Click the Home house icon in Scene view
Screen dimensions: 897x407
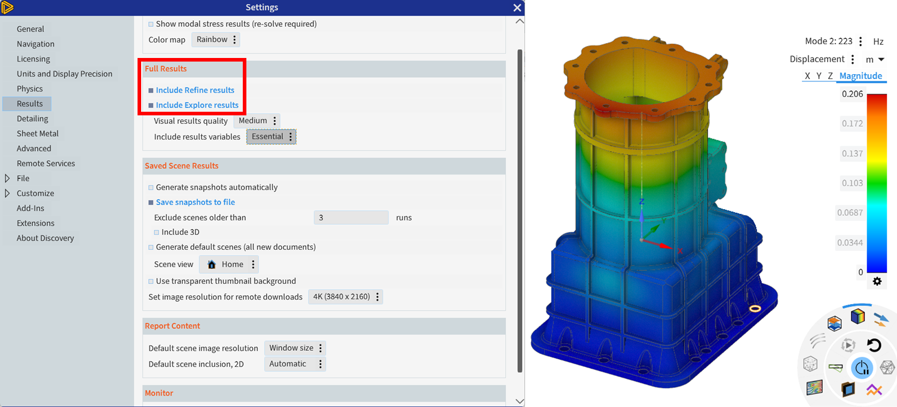212,264
